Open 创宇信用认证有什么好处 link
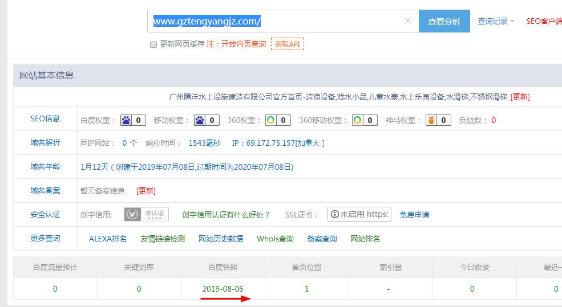 (x=225, y=215)
